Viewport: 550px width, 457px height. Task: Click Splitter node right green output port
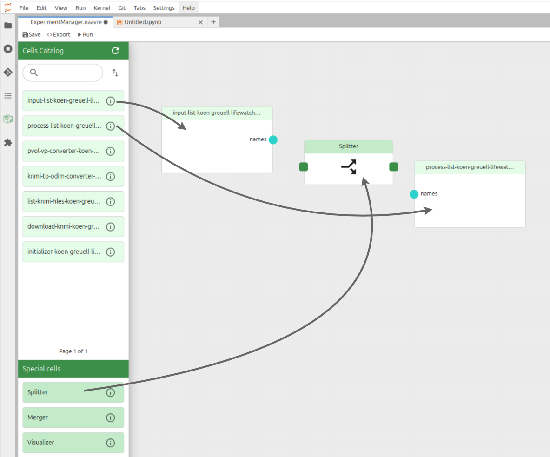(394, 167)
